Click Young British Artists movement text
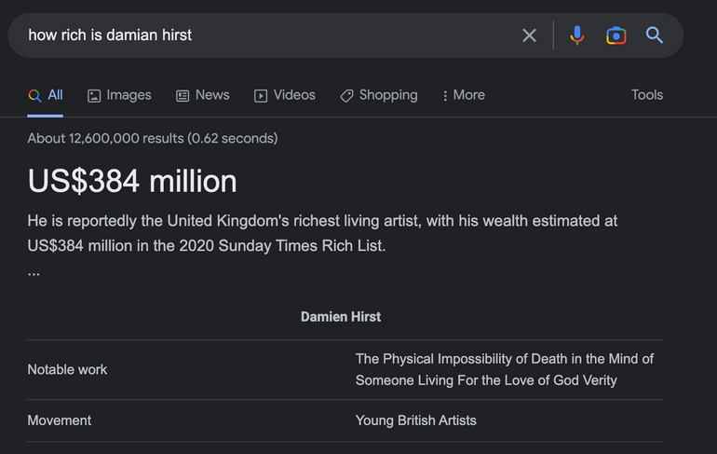The width and height of the screenshot is (717, 454). [415, 420]
